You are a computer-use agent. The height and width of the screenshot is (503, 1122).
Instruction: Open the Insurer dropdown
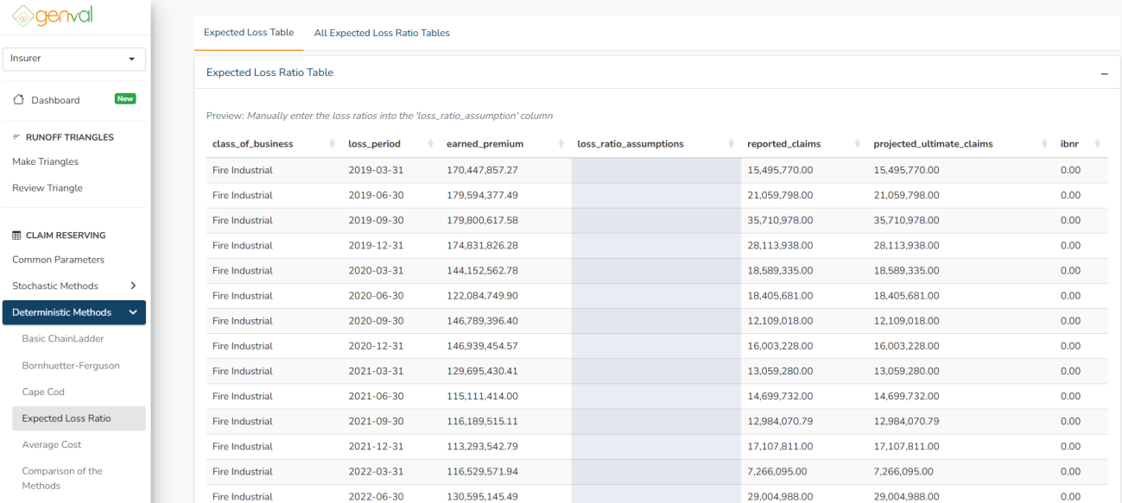coord(73,59)
